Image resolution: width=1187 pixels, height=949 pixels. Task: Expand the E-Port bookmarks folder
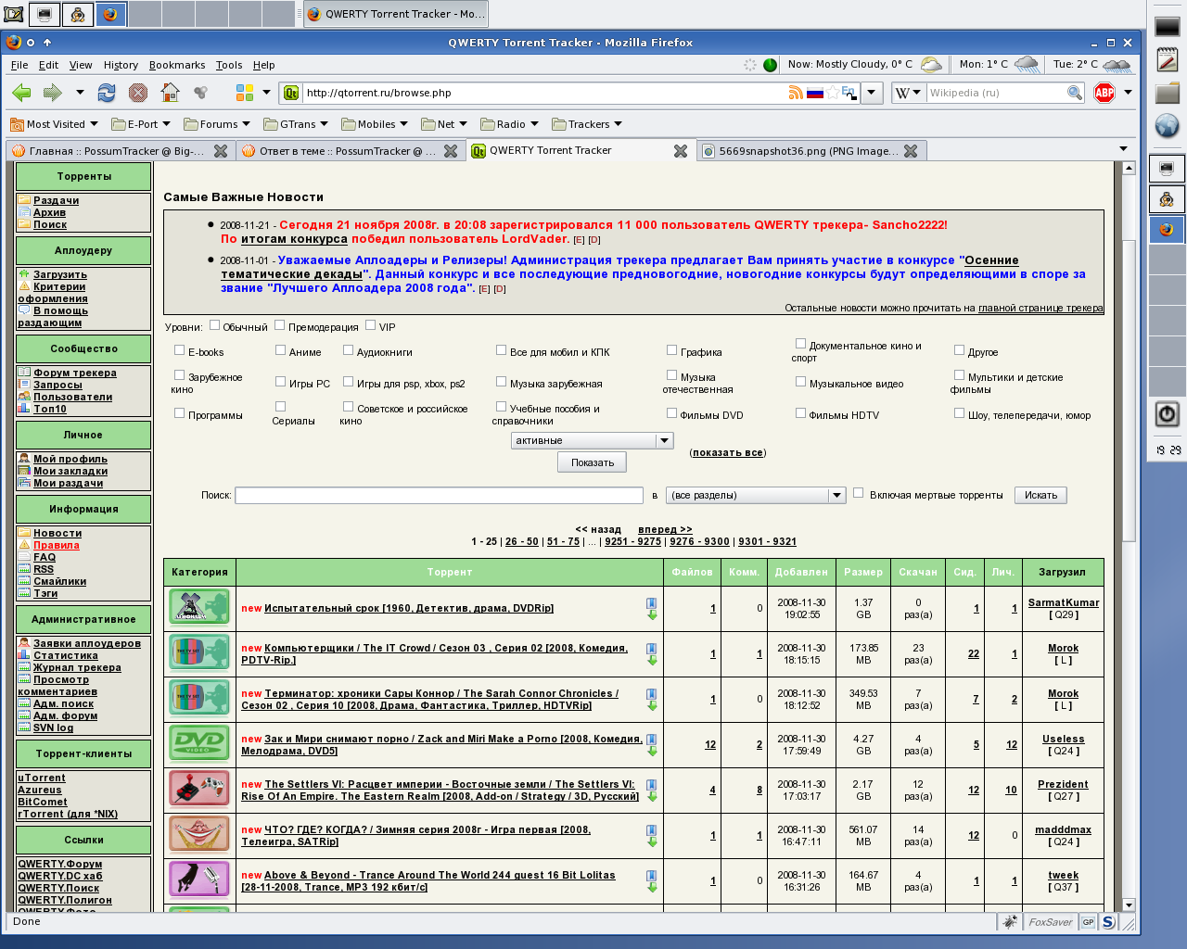click(x=141, y=124)
